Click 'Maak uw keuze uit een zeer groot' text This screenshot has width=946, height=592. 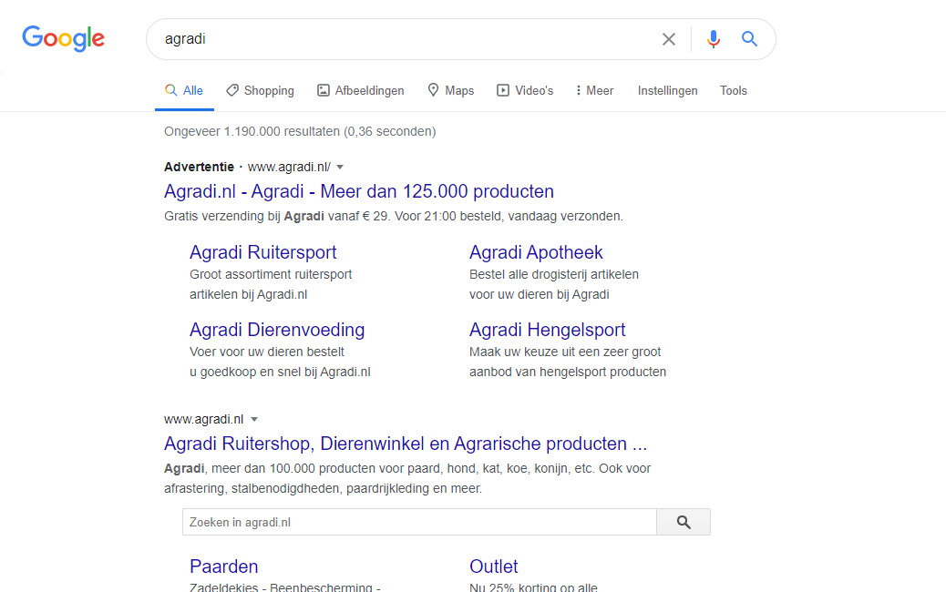pyautogui.click(x=565, y=352)
